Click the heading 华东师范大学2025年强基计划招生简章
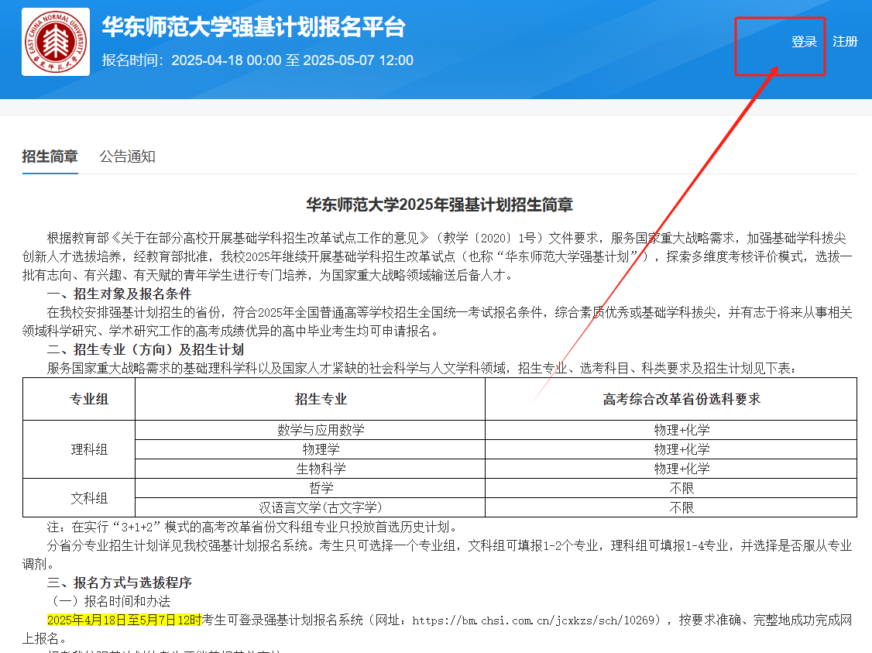Viewport: 872px width, 653px height. click(439, 204)
